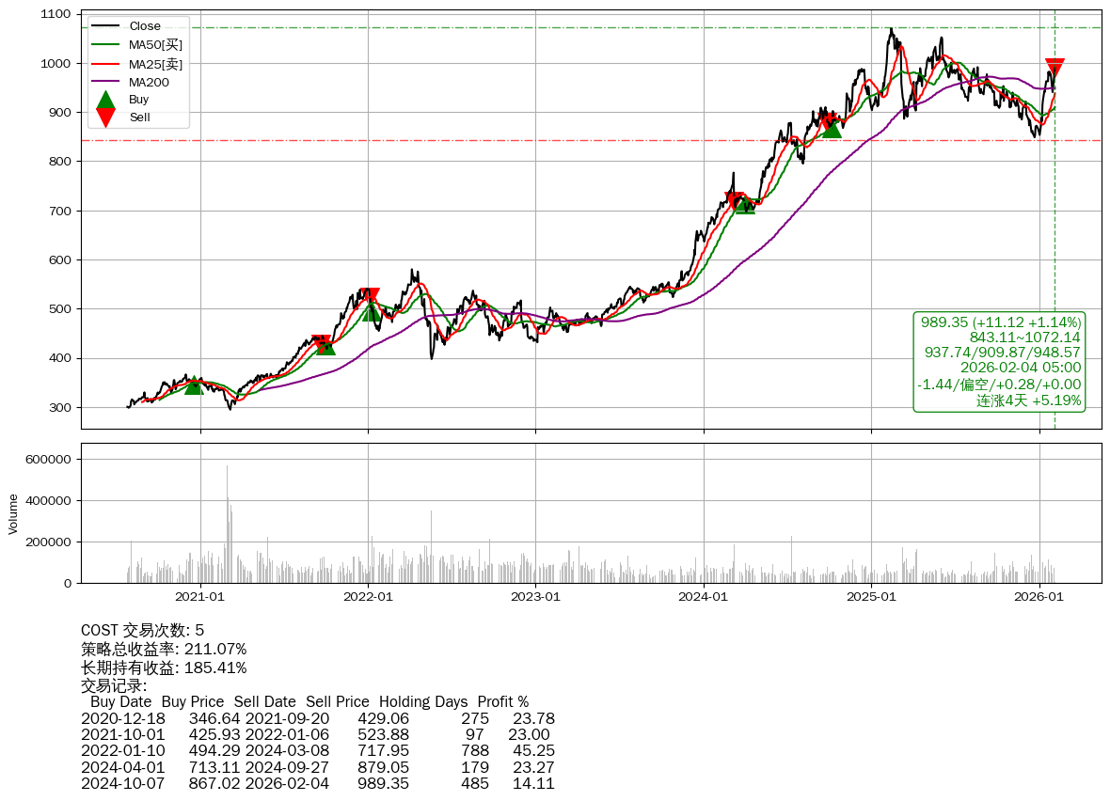This screenshot has height=801, width=1110.
Task: Select the MA25[卖] legend label
Action: click(x=155, y=64)
